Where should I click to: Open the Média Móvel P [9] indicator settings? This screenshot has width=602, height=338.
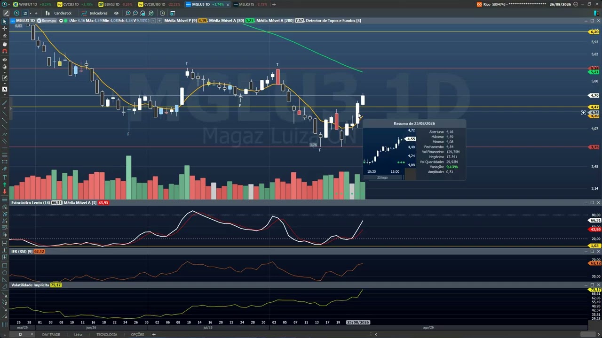point(181,21)
